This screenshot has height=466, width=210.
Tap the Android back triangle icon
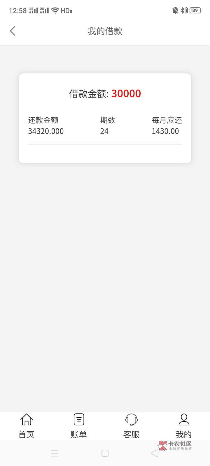tap(155, 453)
